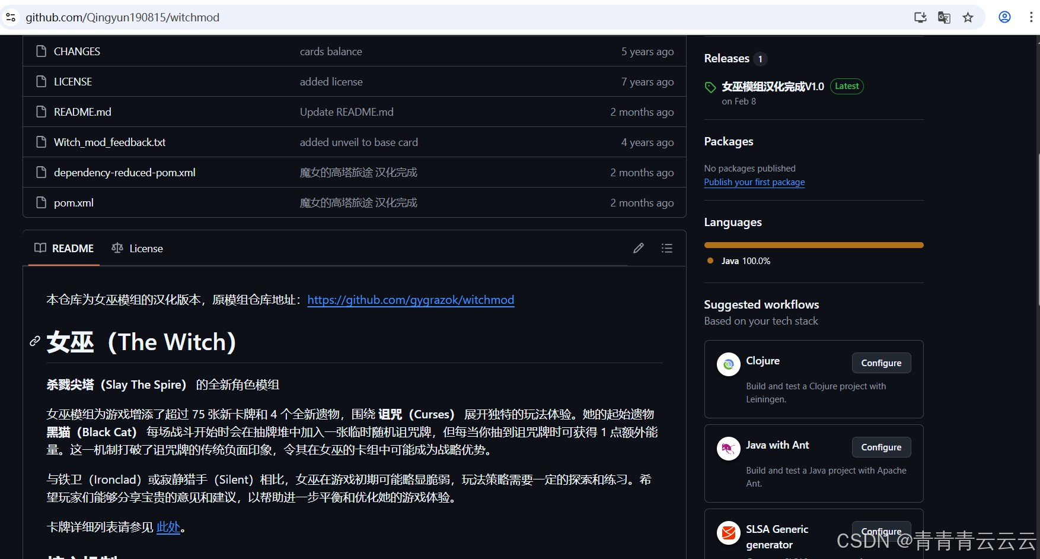Click the '5 years ago' timestamp for CHANGES
Viewport: 1040px width, 559px height.
tap(647, 52)
